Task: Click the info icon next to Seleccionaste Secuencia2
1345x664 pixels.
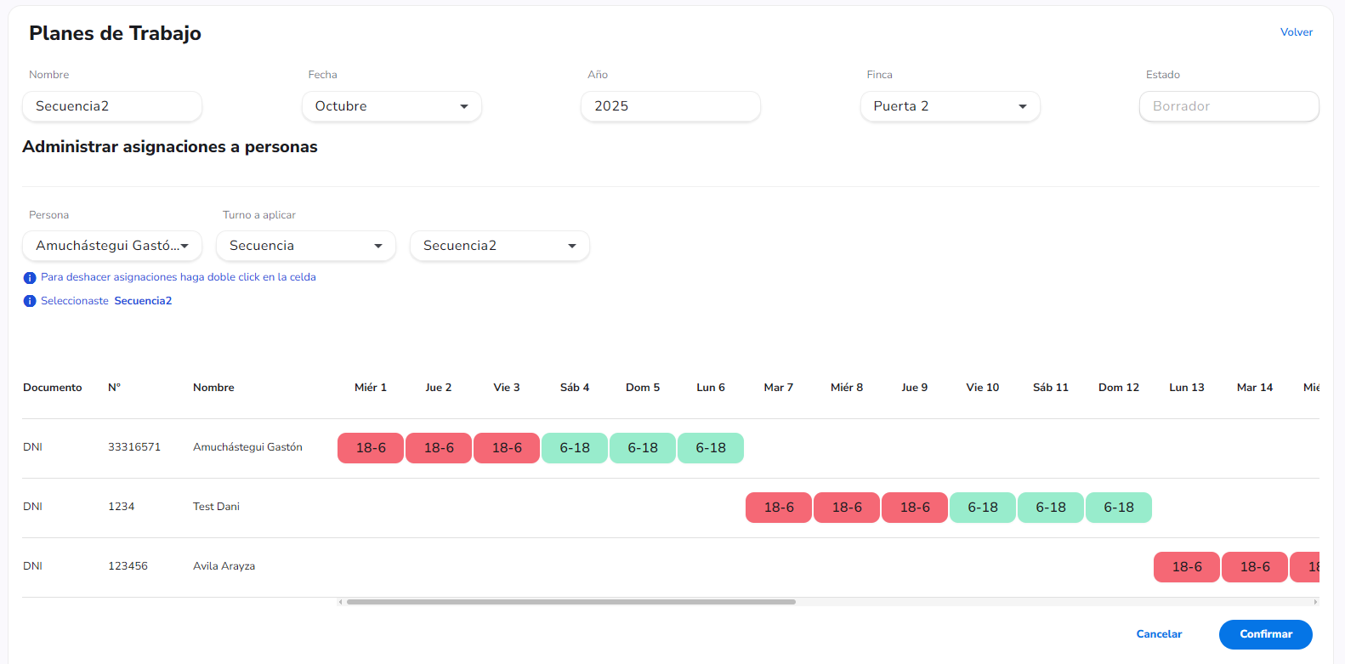Action: coord(30,301)
